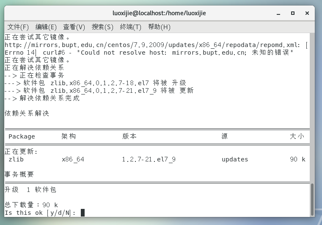Open the 文件(F) menu
The image size is (322, 225).
click(x=18, y=27)
